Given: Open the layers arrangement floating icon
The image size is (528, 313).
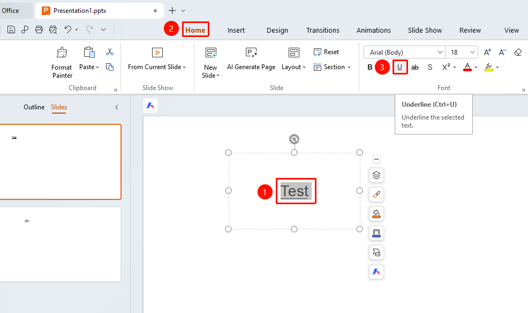Looking at the screenshot, I should tap(376, 175).
